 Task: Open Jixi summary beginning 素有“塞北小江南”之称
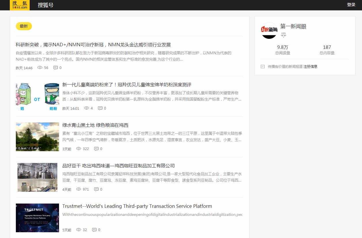[x=152, y=137]
